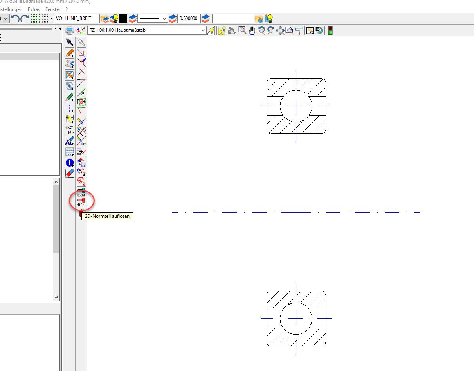Screen dimensions: 474x371
Task: Activate the pan hand tool
Action: coord(252,30)
